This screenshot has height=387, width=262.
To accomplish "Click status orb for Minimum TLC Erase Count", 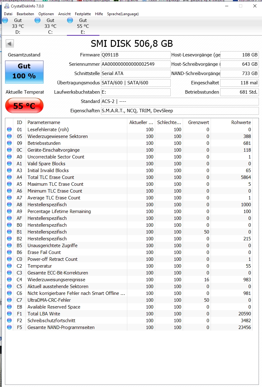I will pyautogui.click(x=9, y=191).
